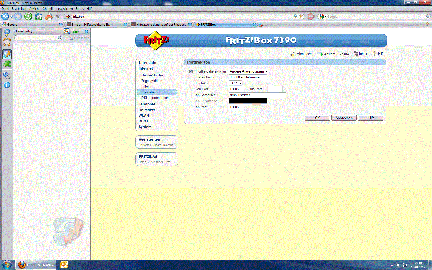Click the back navigation arrow

coord(5,16)
